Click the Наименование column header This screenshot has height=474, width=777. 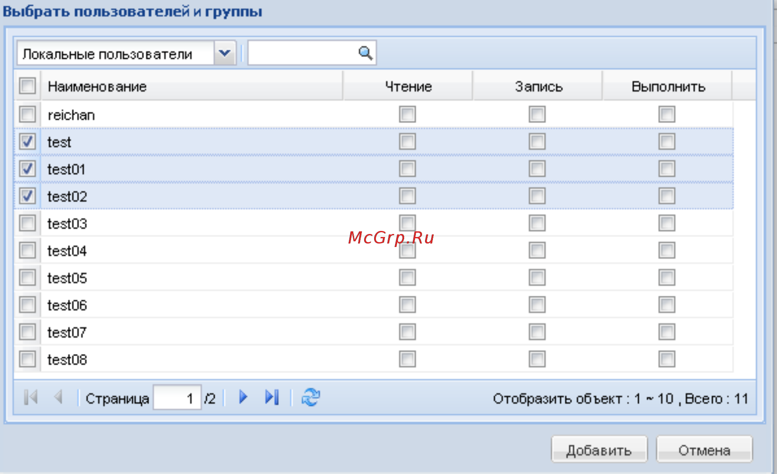point(192,86)
